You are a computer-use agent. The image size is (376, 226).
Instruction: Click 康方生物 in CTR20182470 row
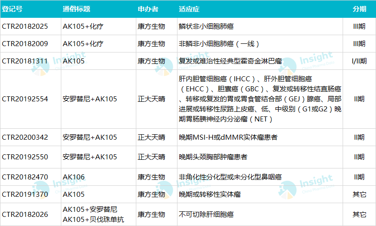coord(151,177)
